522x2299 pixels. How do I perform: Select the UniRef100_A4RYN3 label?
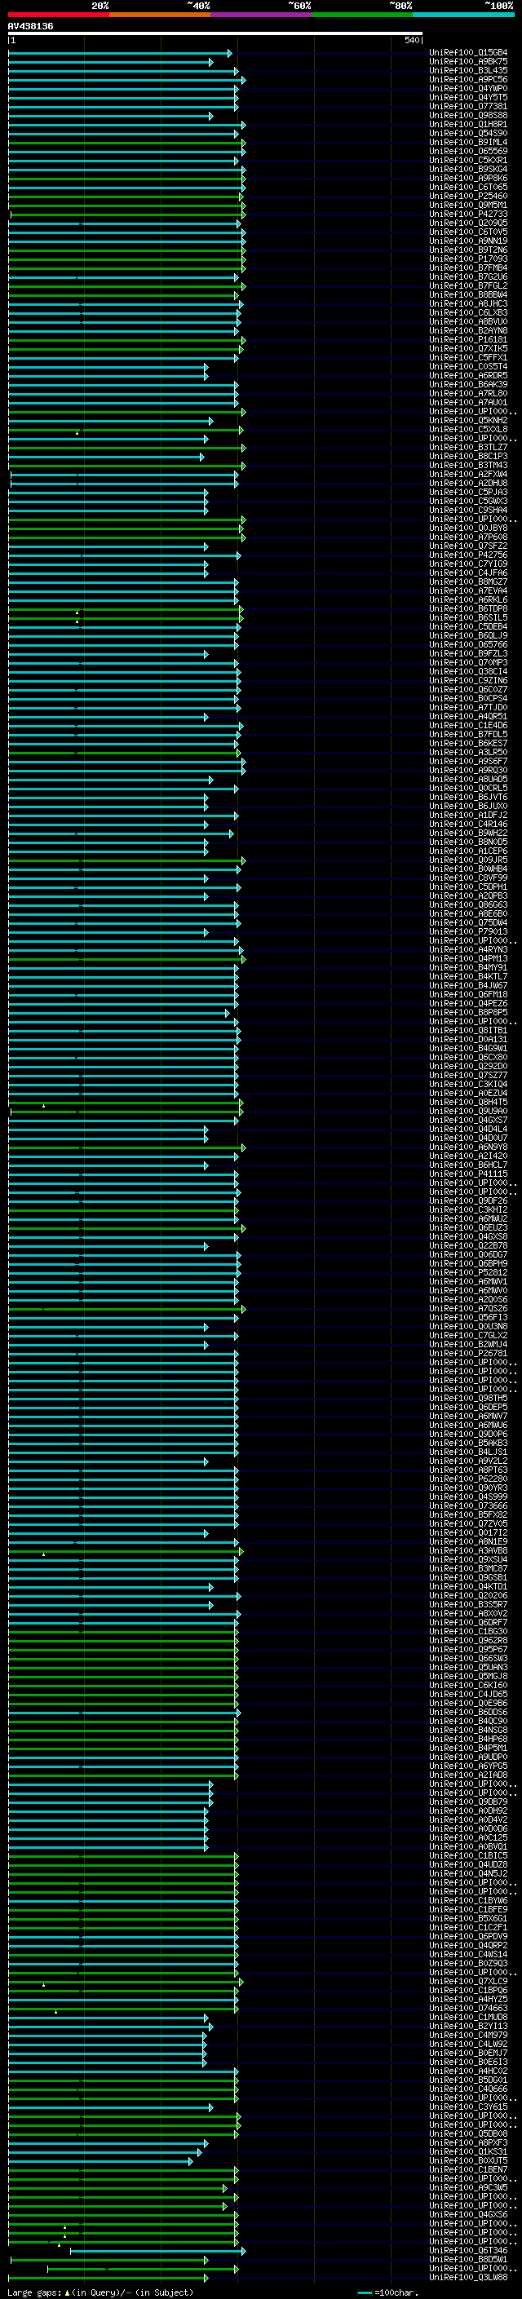(468, 949)
